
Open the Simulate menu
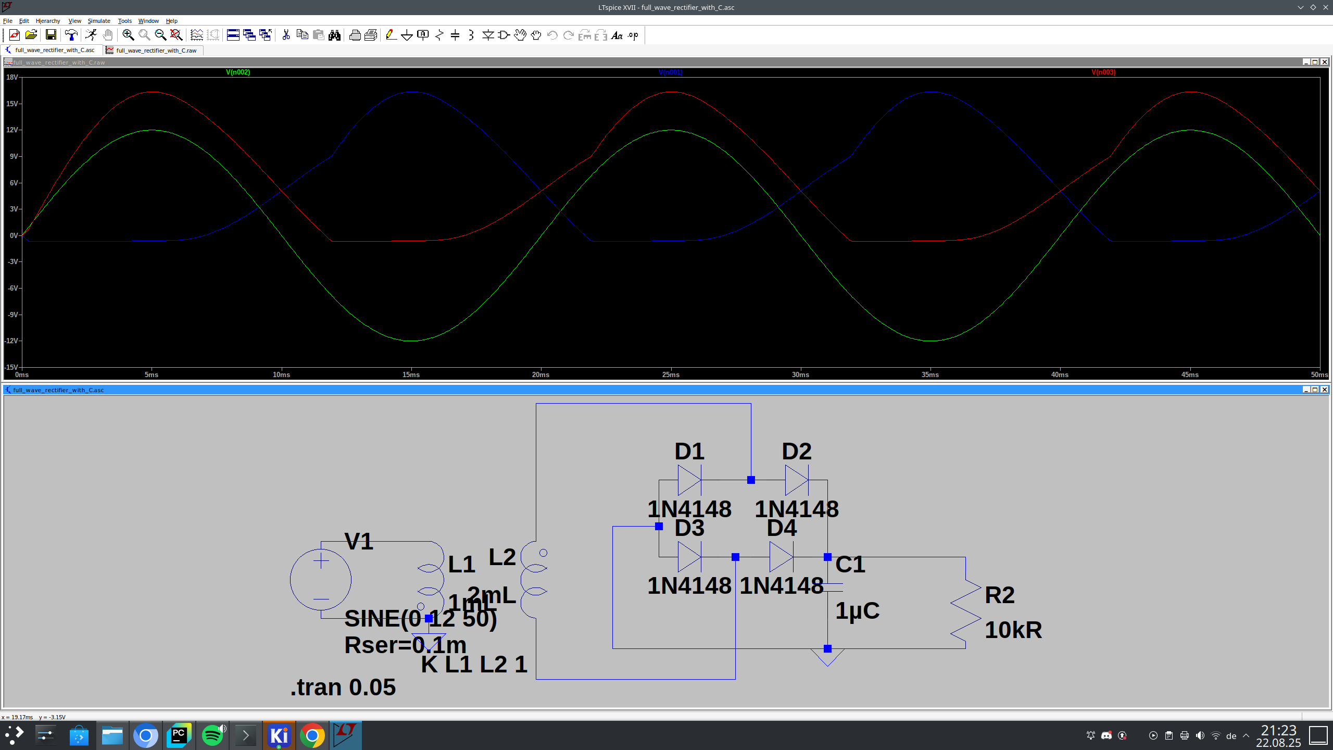[x=99, y=21]
